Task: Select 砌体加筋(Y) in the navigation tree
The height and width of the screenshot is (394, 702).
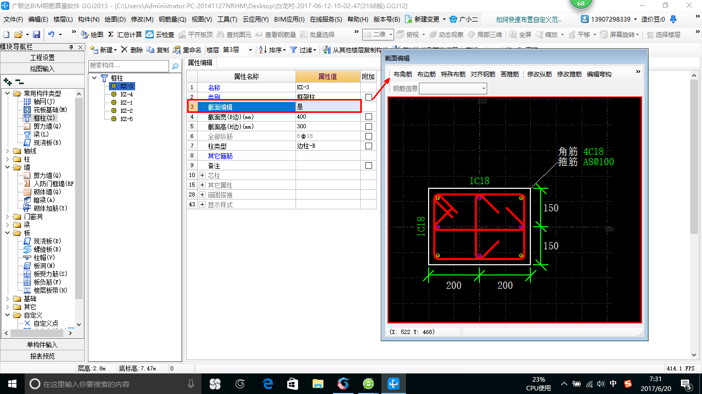Action: pyautogui.click(x=45, y=208)
